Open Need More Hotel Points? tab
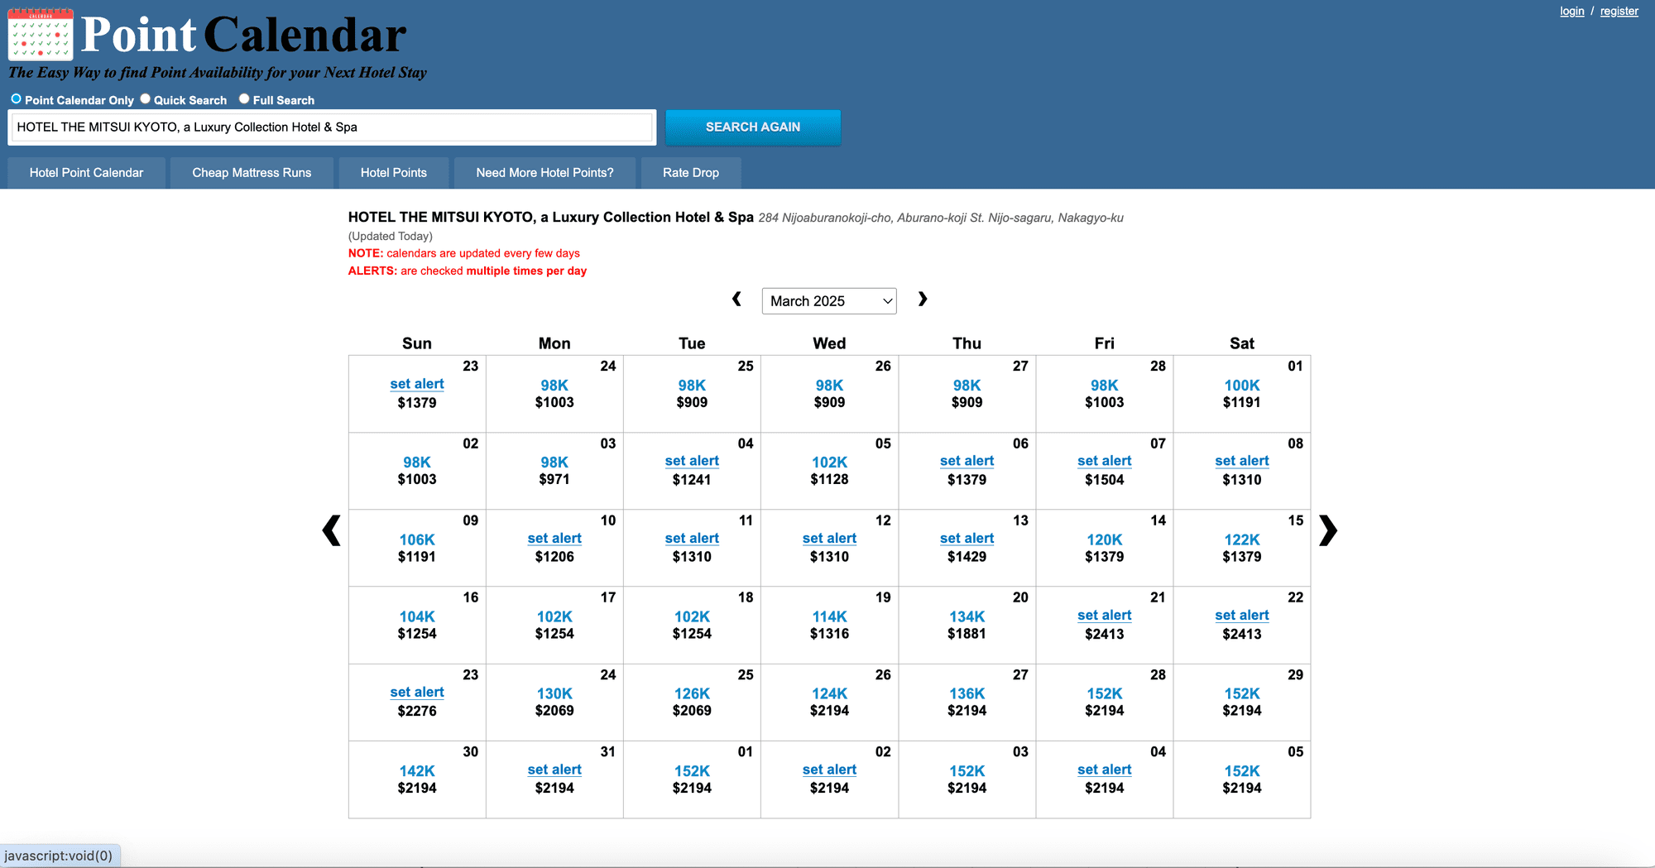The width and height of the screenshot is (1655, 868). tap(544, 173)
